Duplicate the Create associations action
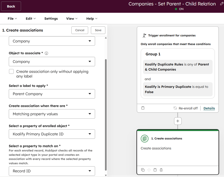This screenshot has height=177, width=224. tap(143, 170)
